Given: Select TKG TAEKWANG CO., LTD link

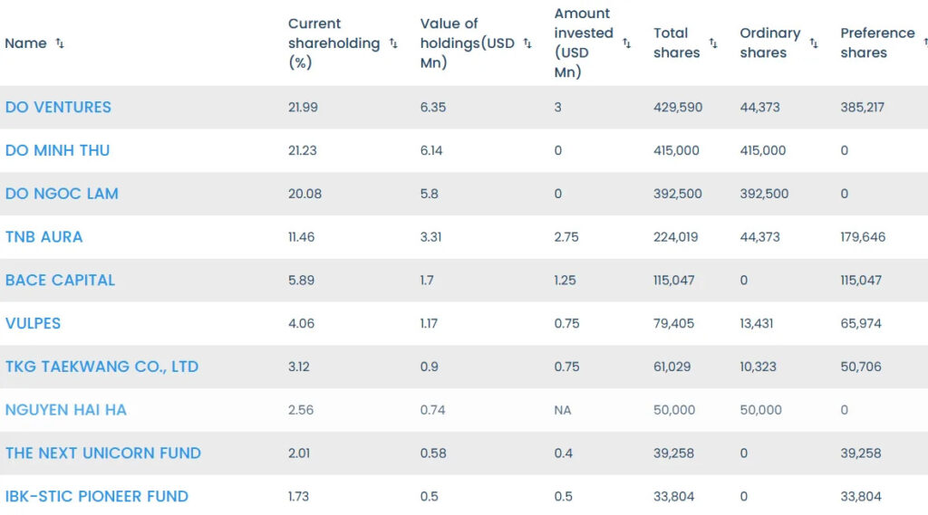Looking at the screenshot, I should [x=101, y=367].
